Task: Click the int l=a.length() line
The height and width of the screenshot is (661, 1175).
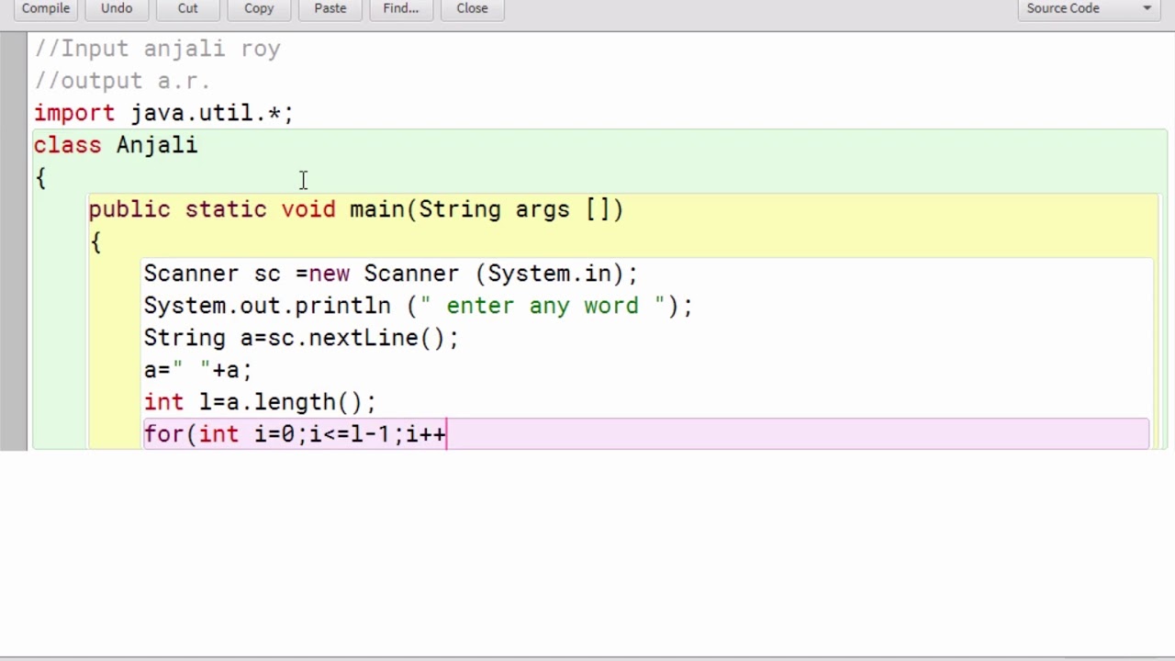Action: (260, 403)
